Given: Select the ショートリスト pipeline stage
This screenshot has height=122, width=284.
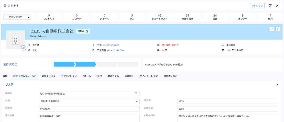Looking at the screenshot, I should tap(160, 17).
